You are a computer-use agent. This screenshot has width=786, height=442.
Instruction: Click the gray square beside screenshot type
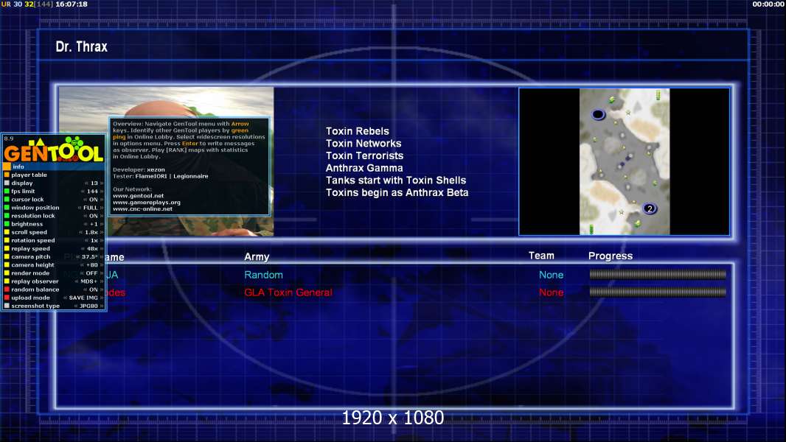tap(7, 306)
